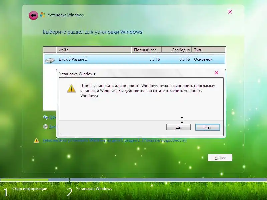This screenshot has height=200, width=267.
Task: Click the warning icon beside the partition error
Action: (x=36, y=140)
